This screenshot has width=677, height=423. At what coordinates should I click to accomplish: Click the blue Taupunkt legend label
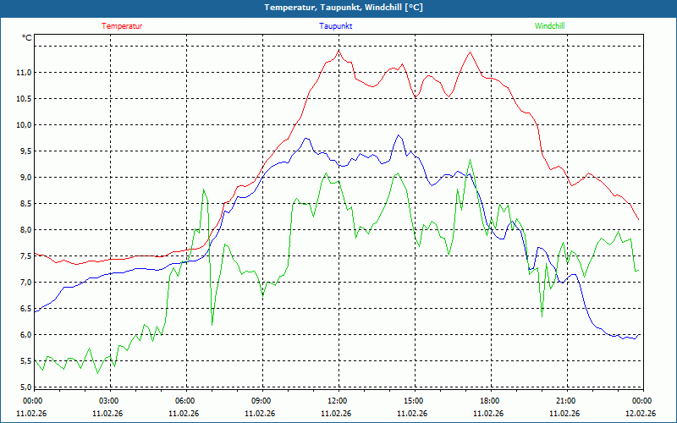[336, 26]
